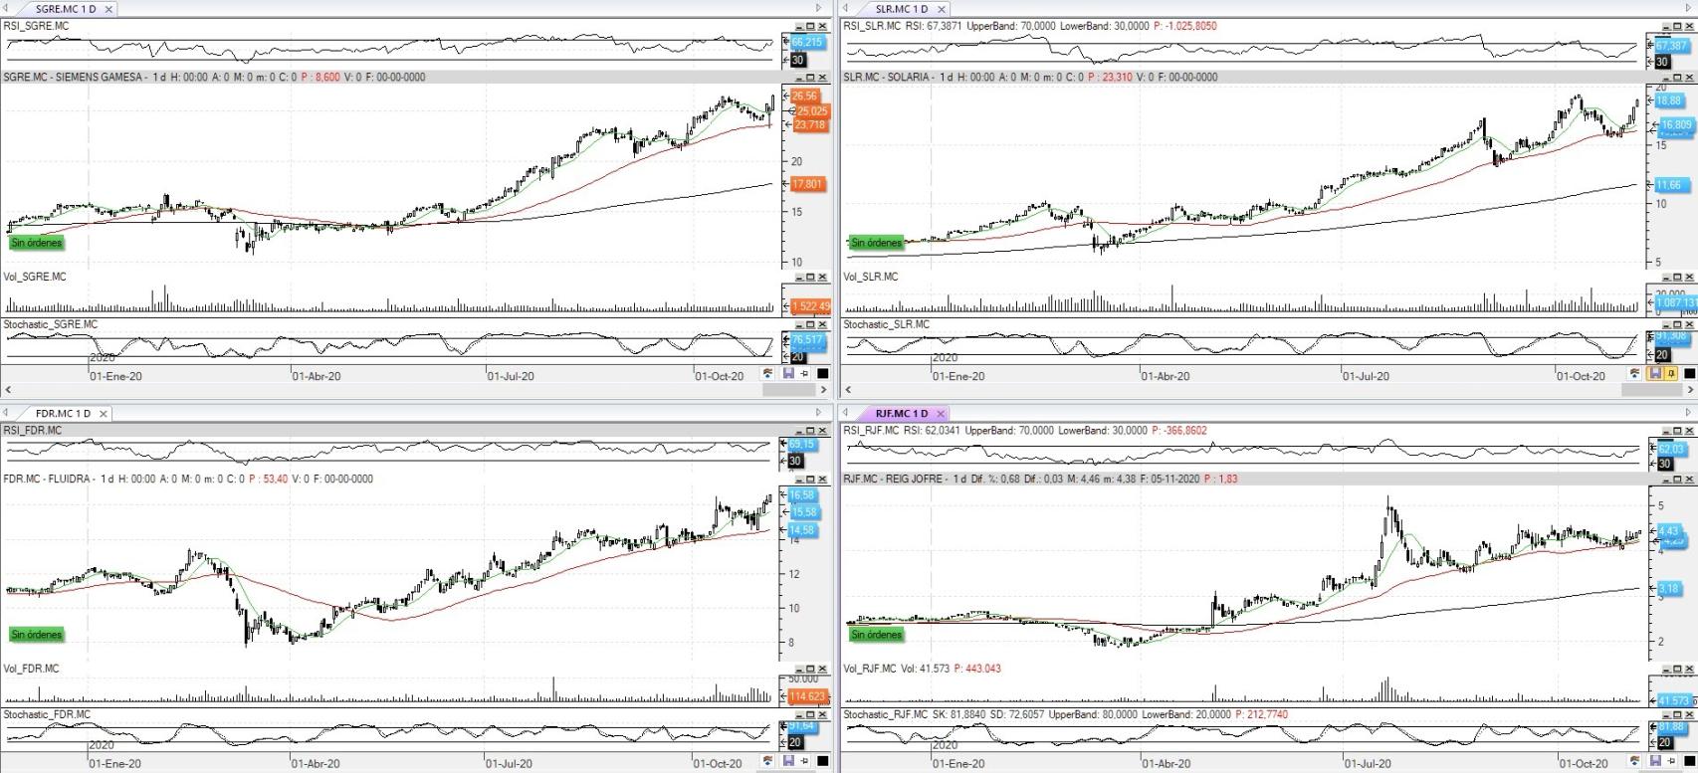Viewport: 1698px width, 773px height.
Task: Open the black color swatch in FDR chart
Action: 823,762
